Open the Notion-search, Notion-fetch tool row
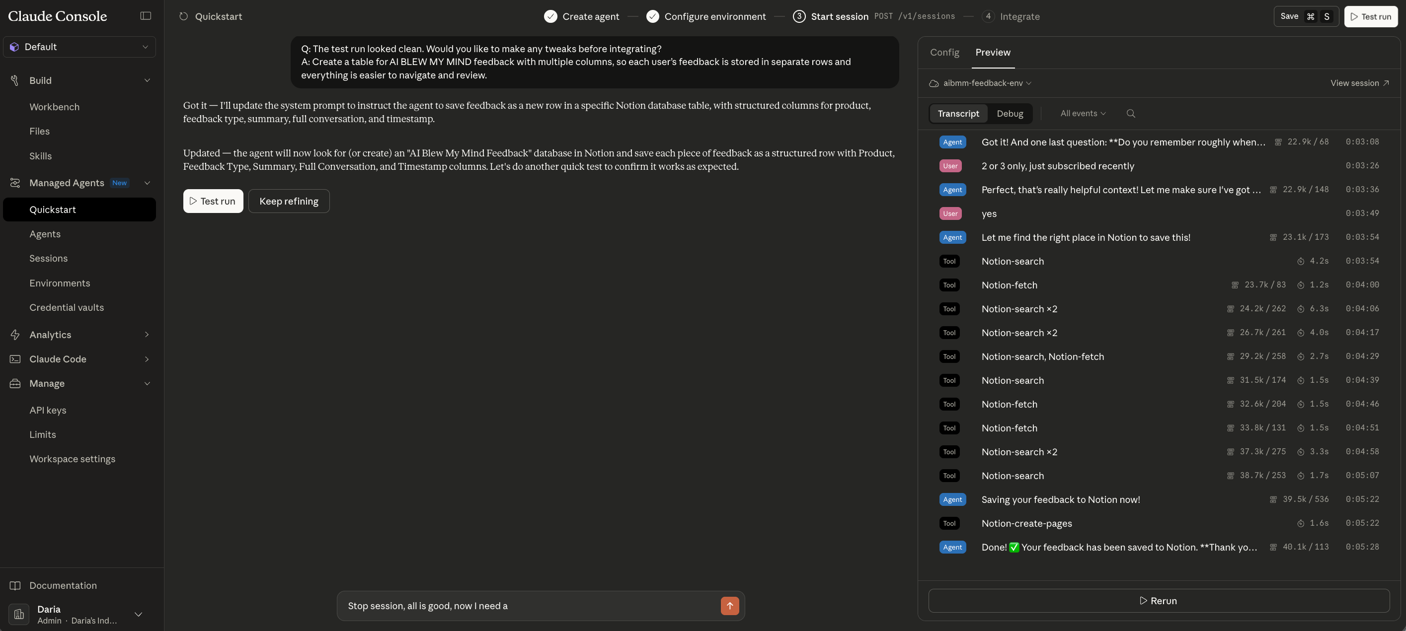 pos(1159,356)
